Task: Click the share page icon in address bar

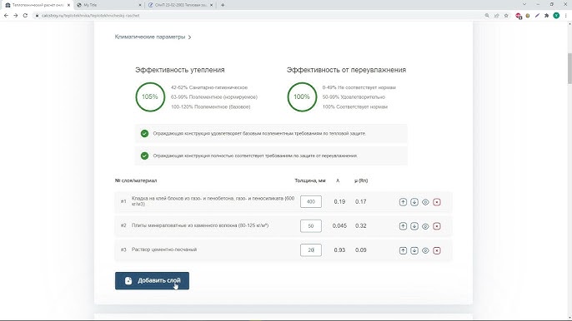Action: coord(496,16)
